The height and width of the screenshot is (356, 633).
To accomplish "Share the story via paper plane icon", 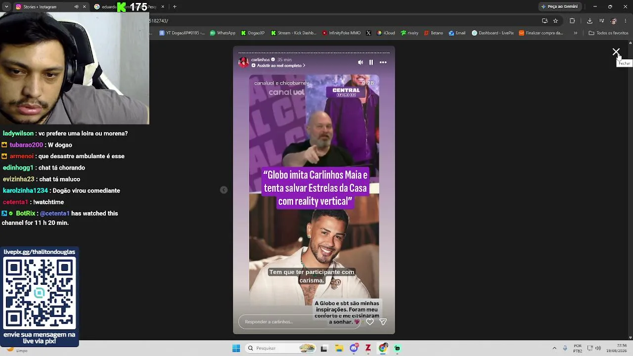I will 383,321.
